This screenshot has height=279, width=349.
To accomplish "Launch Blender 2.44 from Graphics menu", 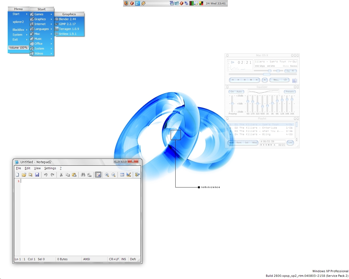I will coord(69,19).
